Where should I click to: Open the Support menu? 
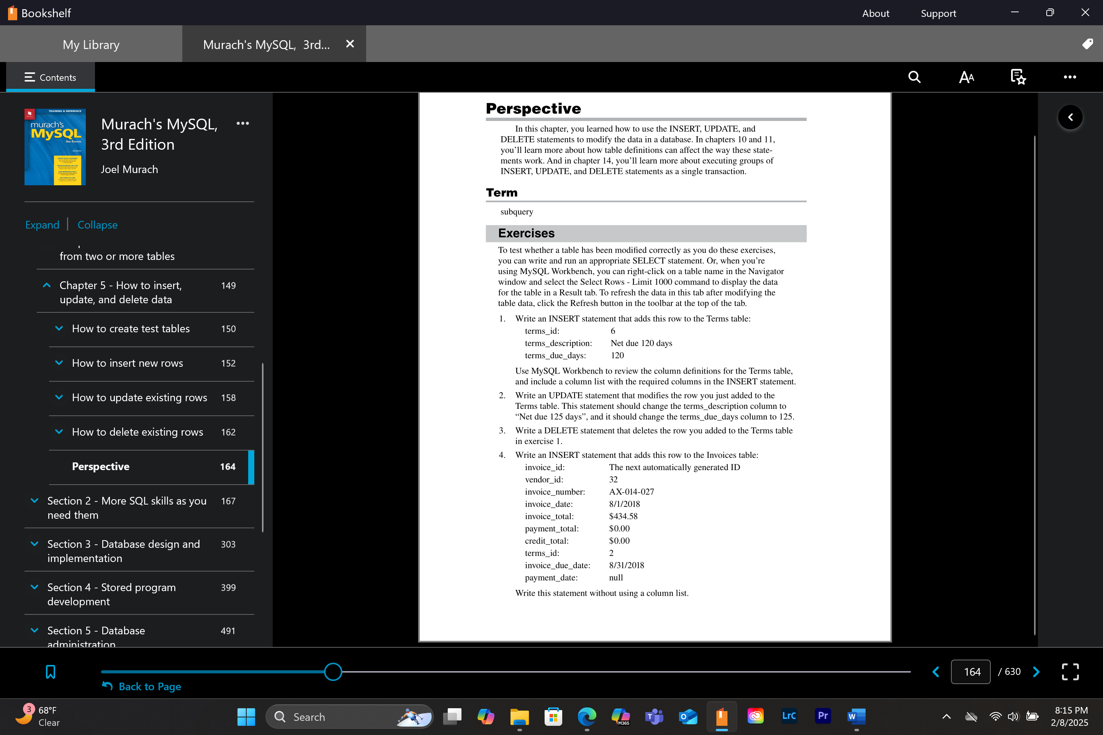(x=938, y=13)
